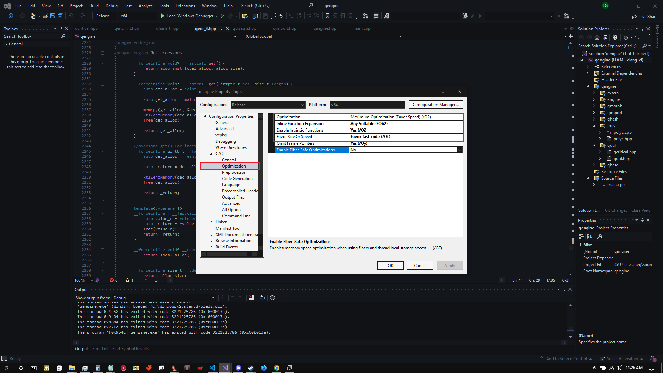Click the property tree horizontal scrollbar
This screenshot has width=663, height=373.
click(227, 254)
